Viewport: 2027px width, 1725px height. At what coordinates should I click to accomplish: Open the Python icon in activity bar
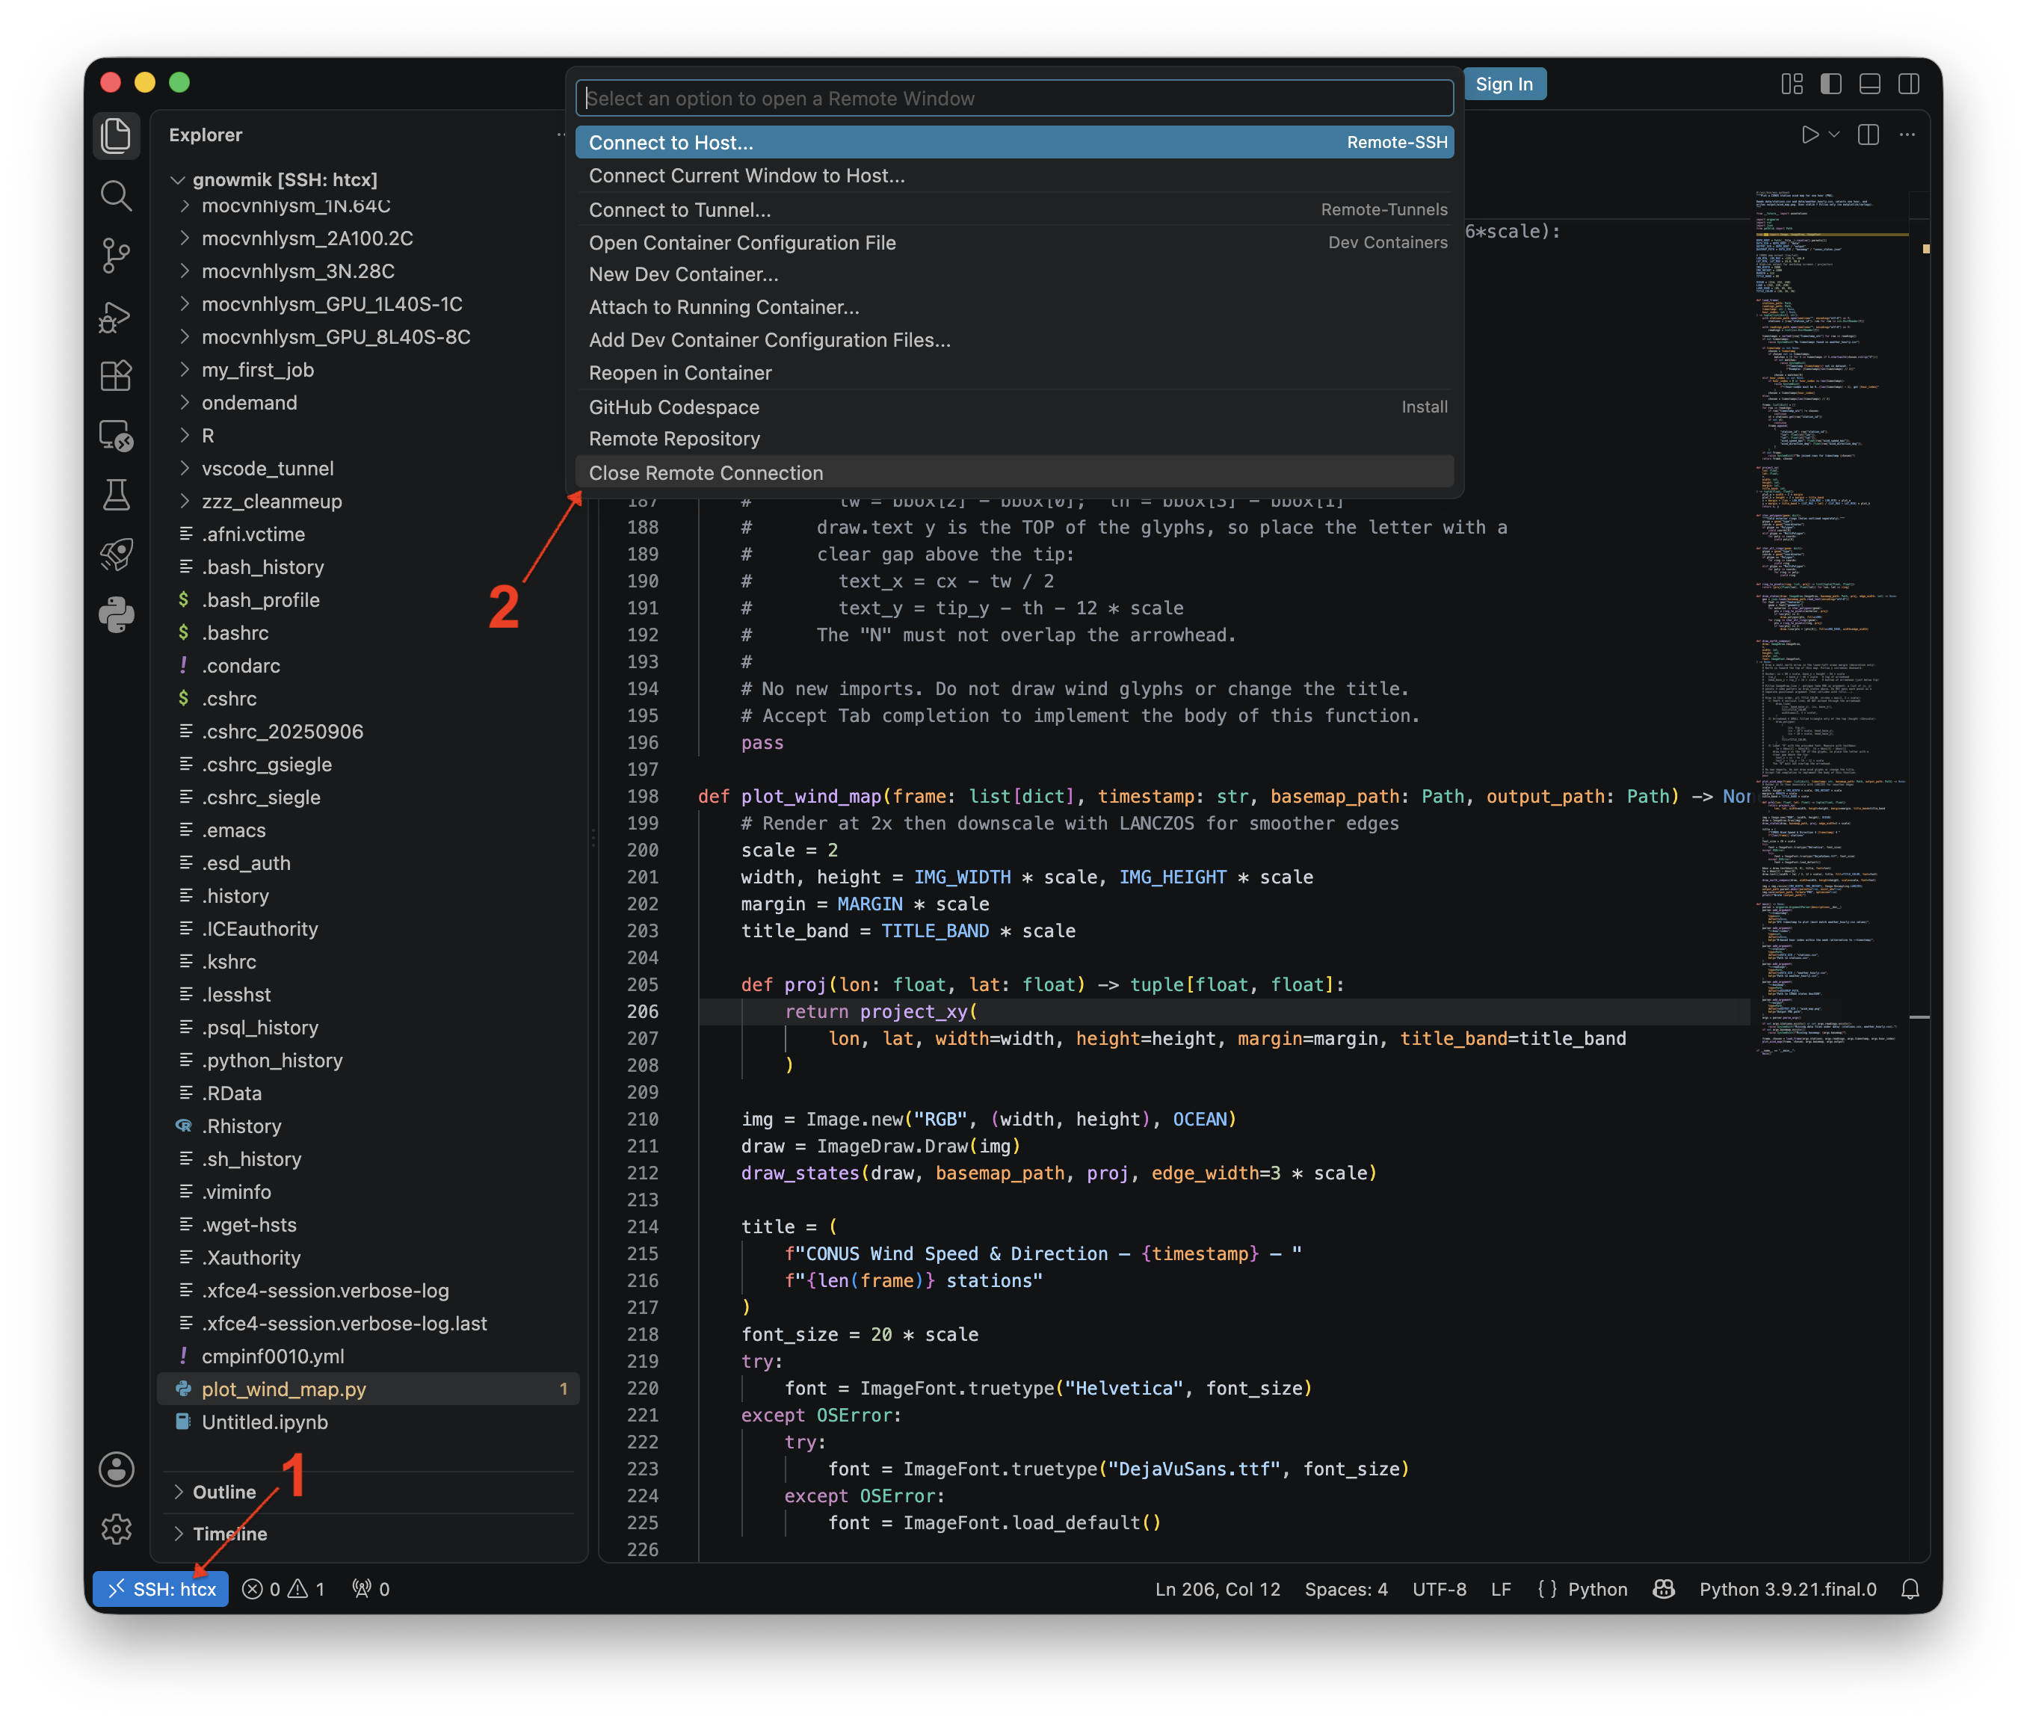[x=115, y=615]
